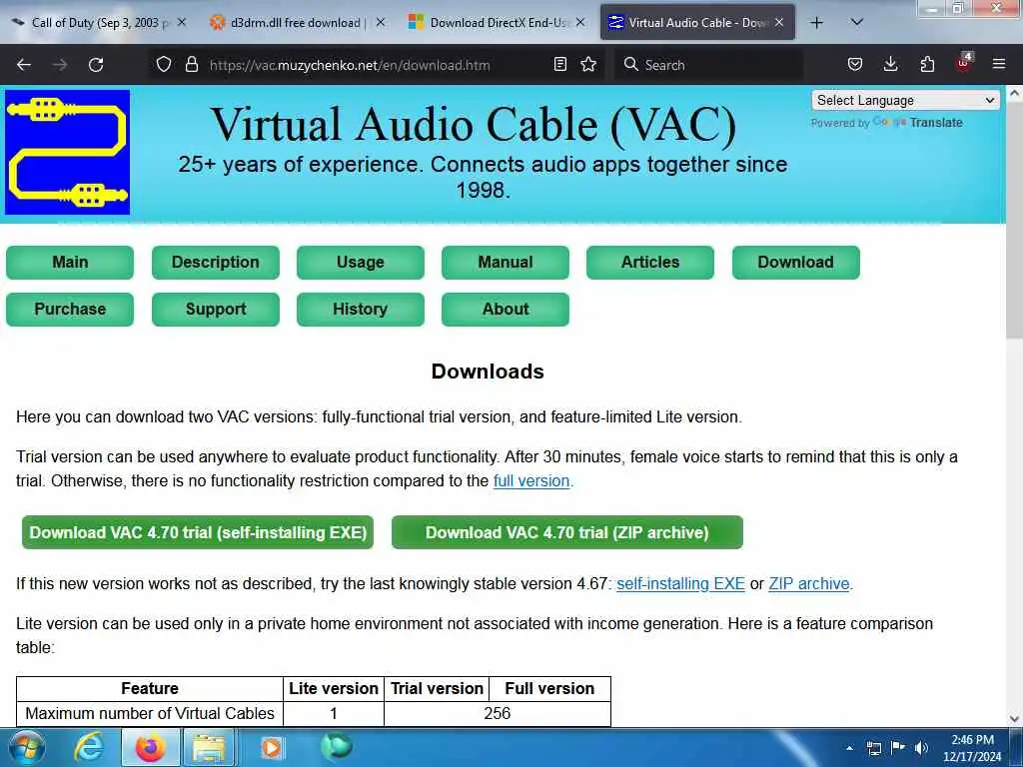The height and width of the screenshot is (767, 1023).
Task: Show hidden tray icons arrow
Action: coord(849,748)
